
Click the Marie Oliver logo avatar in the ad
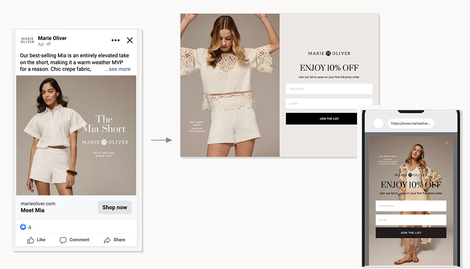[27, 41]
